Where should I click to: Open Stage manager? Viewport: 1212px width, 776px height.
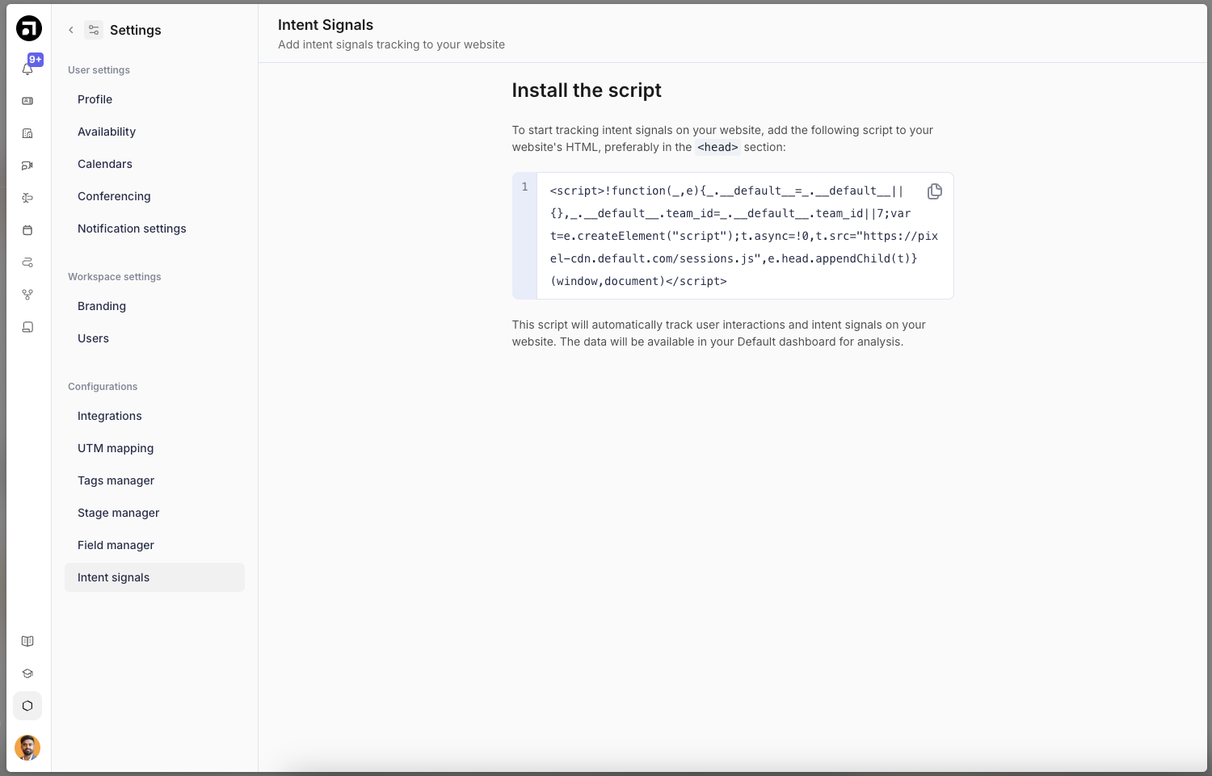coord(154,513)
